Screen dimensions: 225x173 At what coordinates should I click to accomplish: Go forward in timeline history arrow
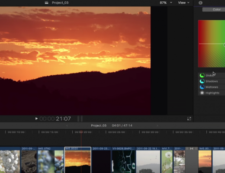coord(157,125)
